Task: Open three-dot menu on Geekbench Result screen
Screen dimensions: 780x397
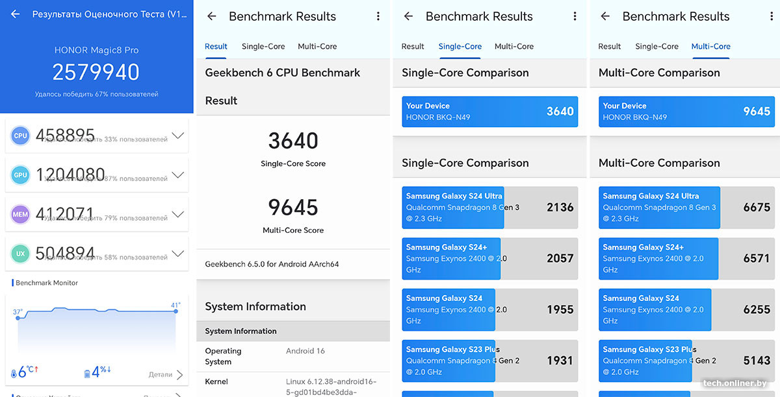Action: click(x=378, y=16)
